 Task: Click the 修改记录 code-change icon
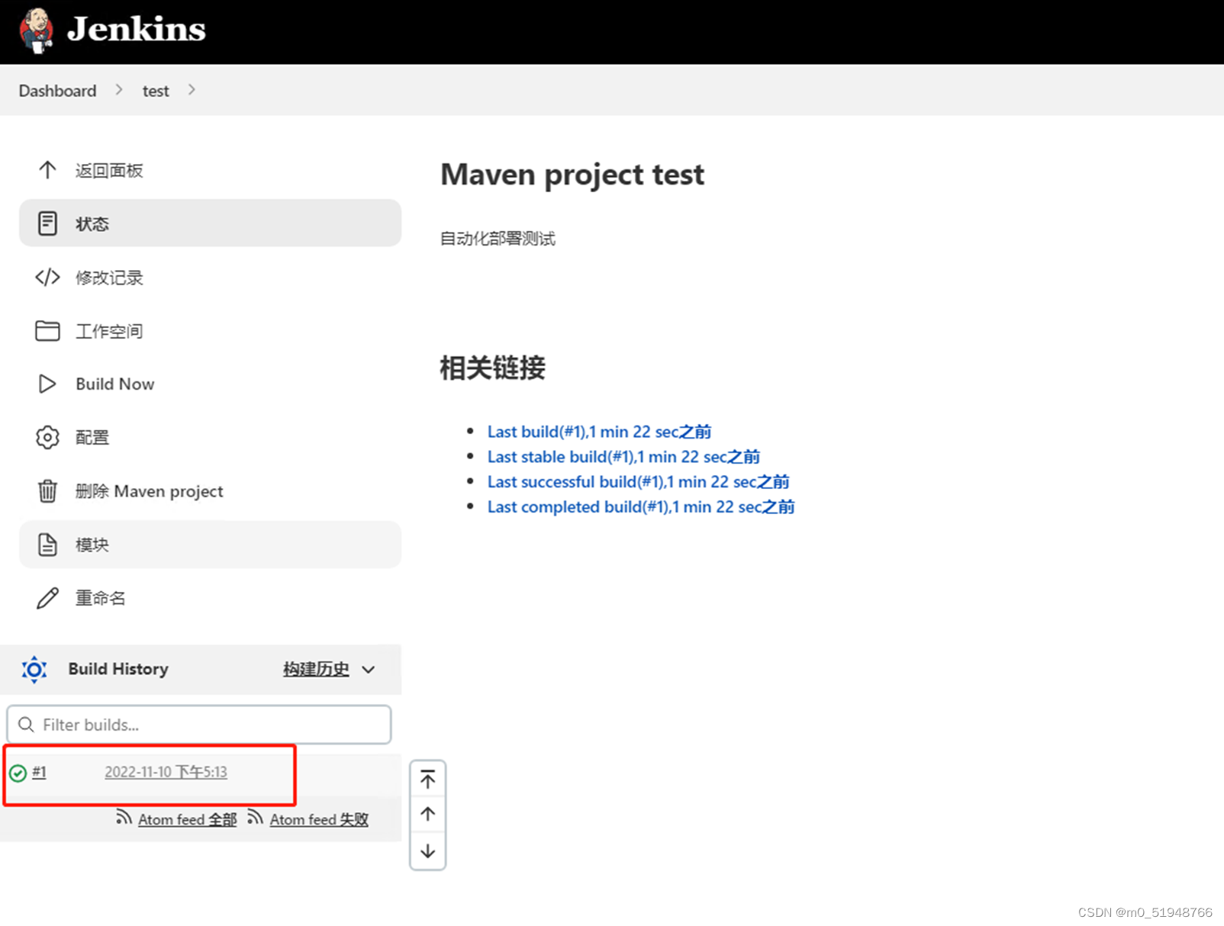47,278
